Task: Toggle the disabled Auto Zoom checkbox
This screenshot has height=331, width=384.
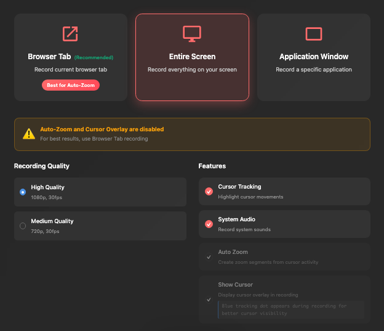Action: point(209,257)
